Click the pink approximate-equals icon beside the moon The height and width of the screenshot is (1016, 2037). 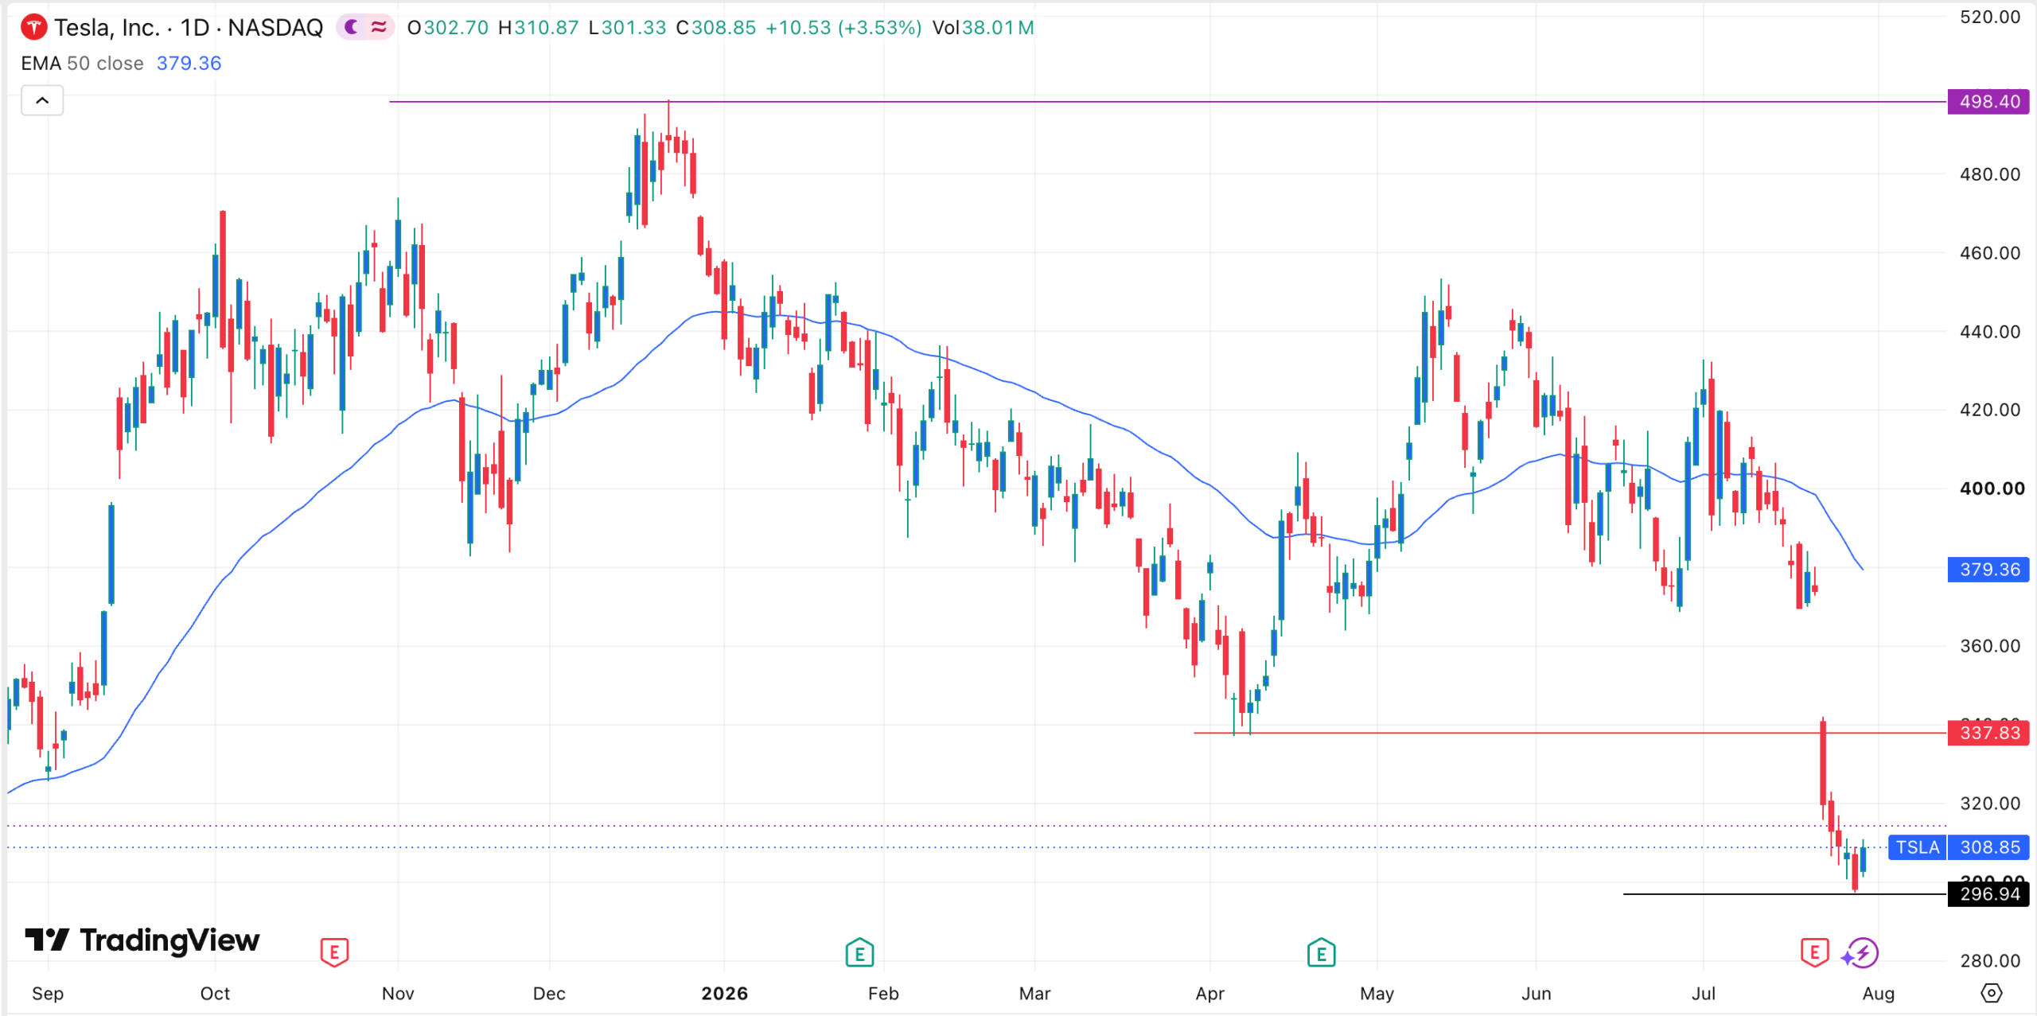pos(379,28)
